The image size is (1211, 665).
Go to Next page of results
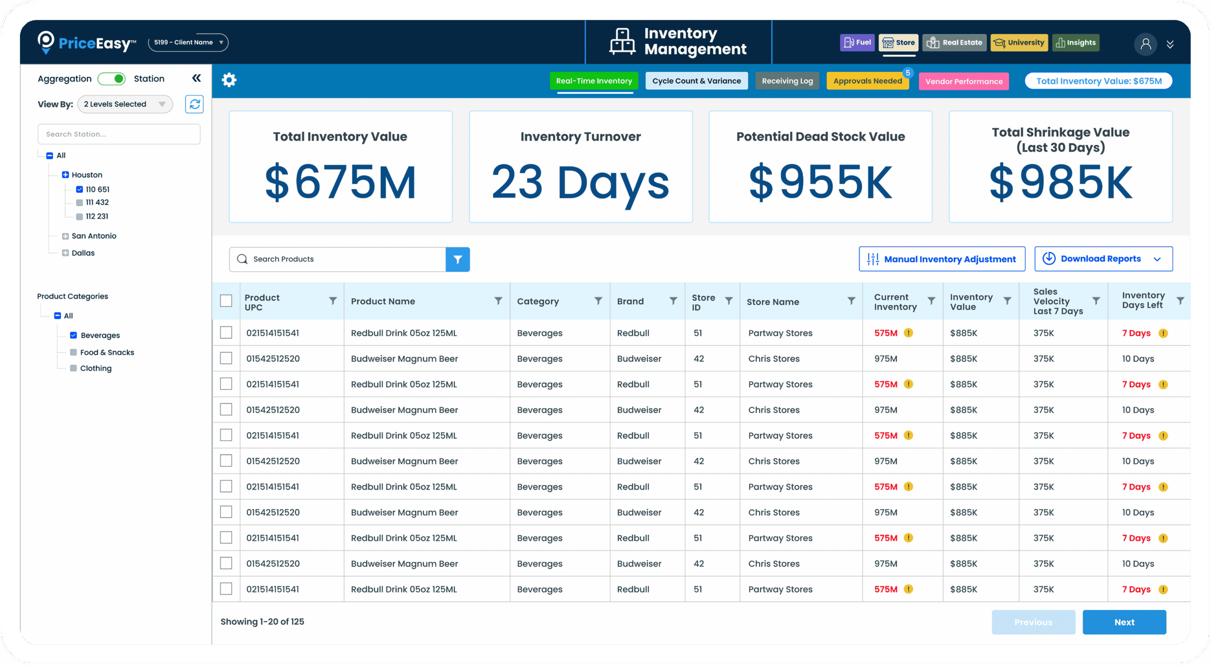(x=1123, y=622)
